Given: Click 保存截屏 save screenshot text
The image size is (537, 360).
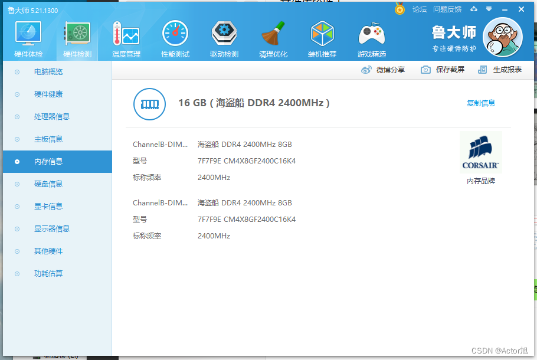Looking at the screenshot, I should [x=450, y=70].
